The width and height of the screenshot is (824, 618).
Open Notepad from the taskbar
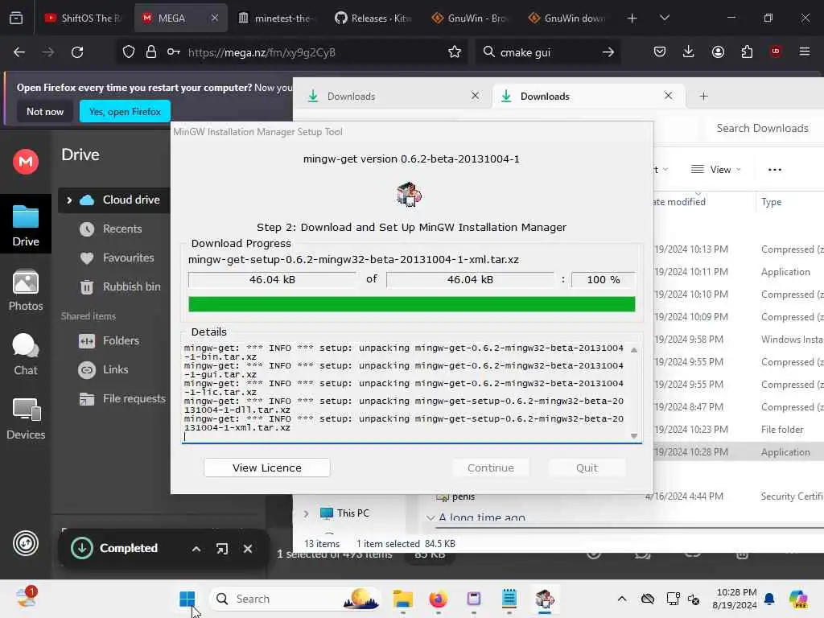tap(509, 599)
